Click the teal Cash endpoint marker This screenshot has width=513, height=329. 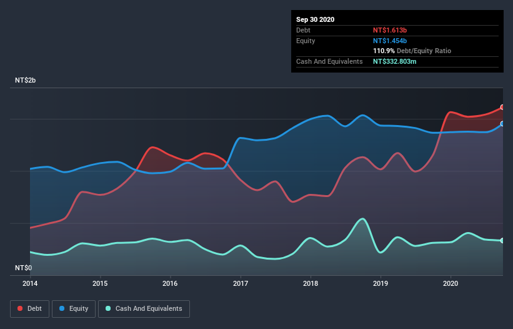[502, 241]
